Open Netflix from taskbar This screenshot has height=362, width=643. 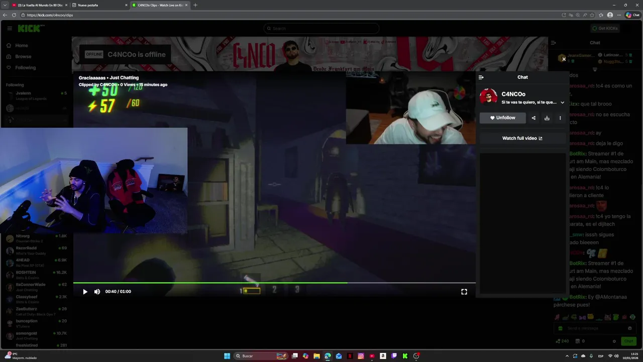pos(350,356)
